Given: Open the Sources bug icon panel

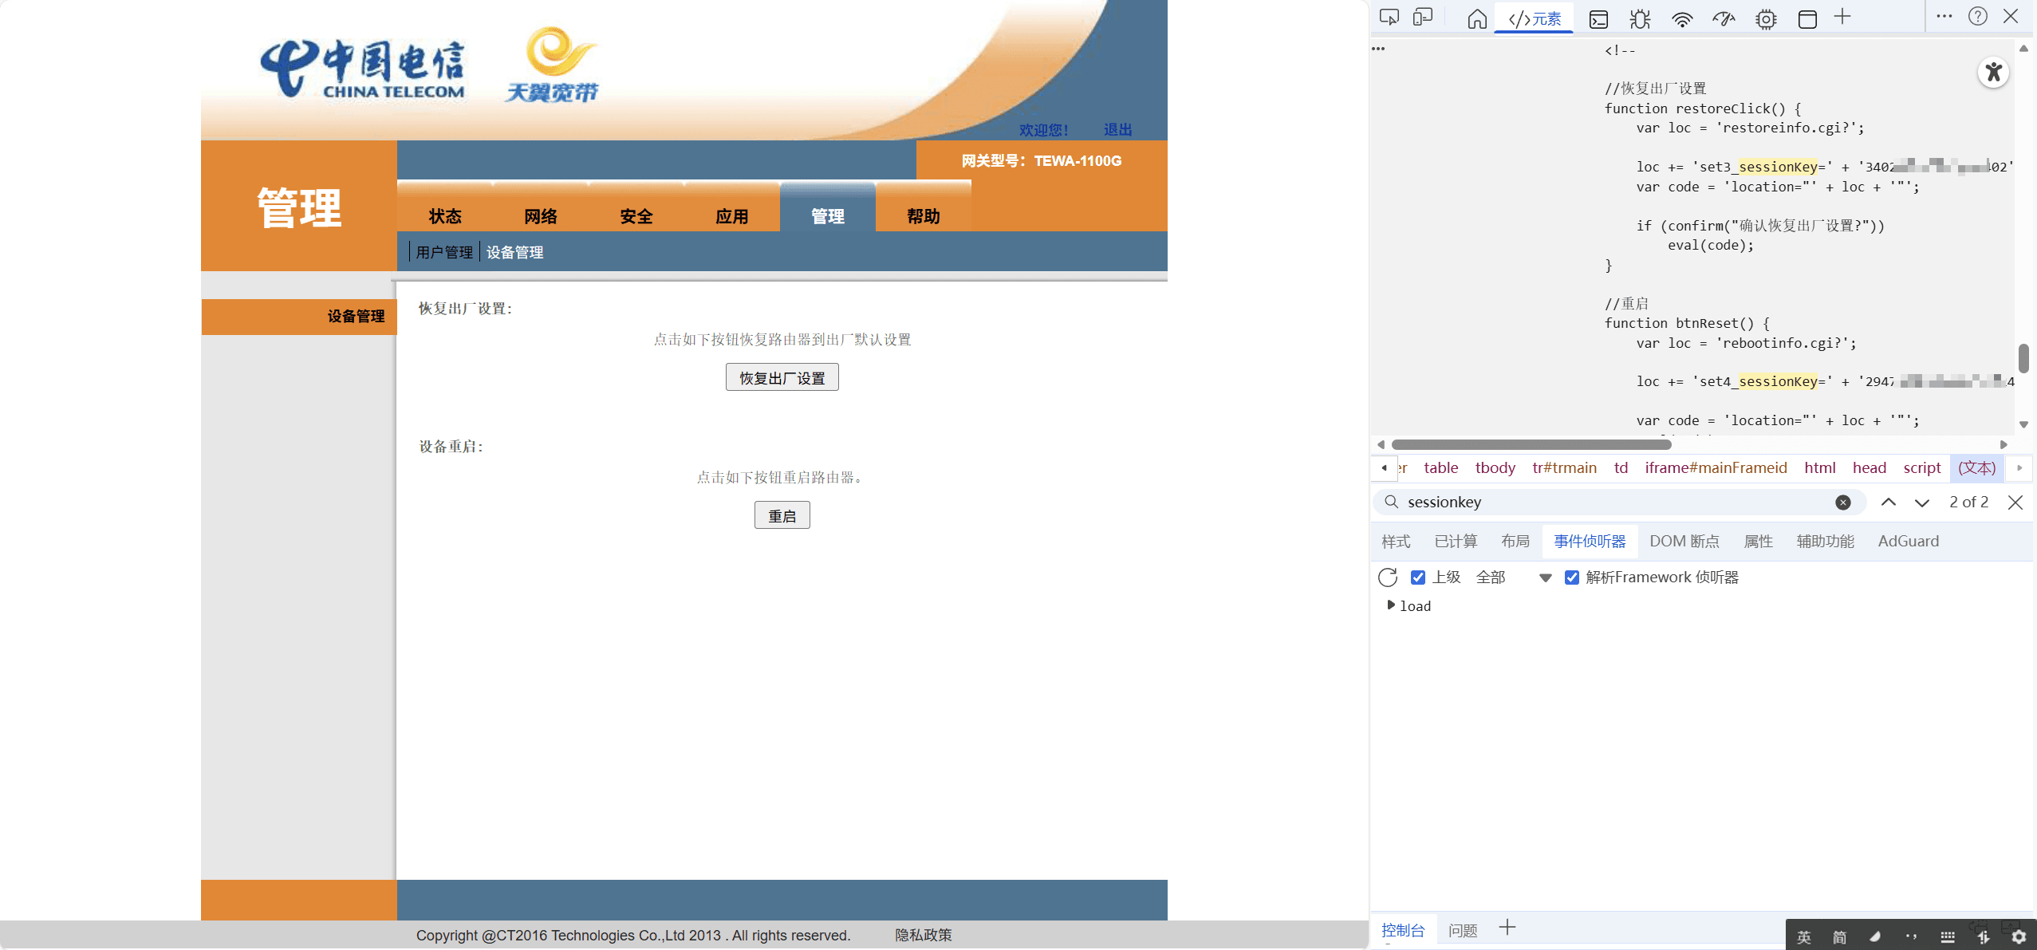Looking at the screenshot, I should tap(1640, 19).
